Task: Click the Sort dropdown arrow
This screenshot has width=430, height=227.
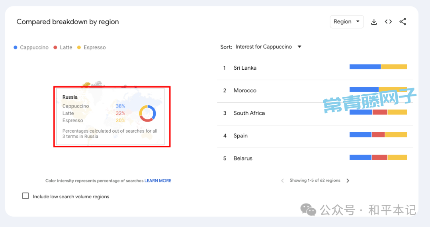Action: click(x=299, y=47)
